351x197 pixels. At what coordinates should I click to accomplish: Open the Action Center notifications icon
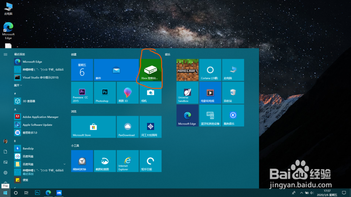[x=344, y=193]
